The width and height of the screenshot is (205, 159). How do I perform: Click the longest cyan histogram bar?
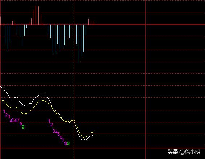tap(79, 44)
